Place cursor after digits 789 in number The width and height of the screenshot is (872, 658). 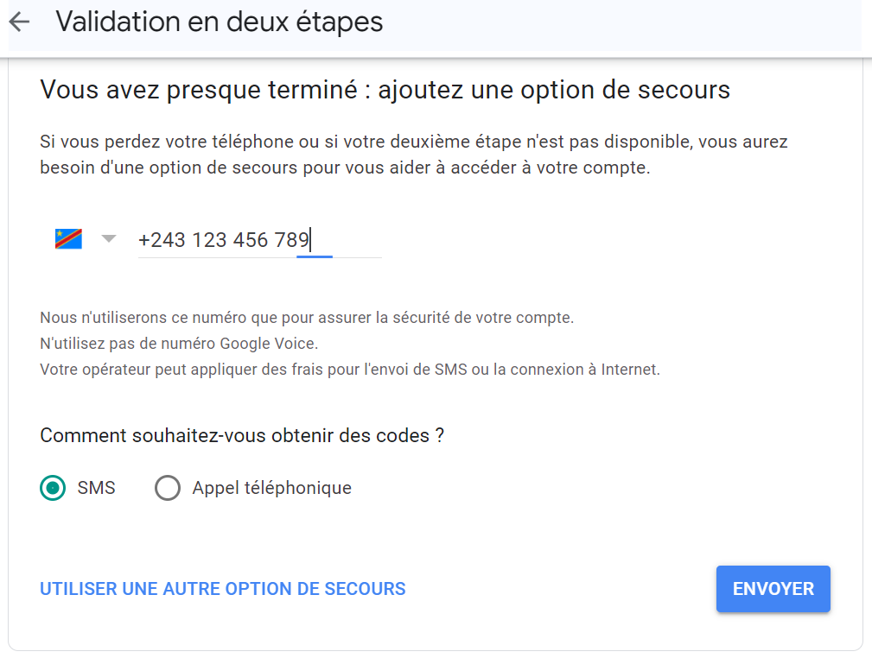click(310, 240)
